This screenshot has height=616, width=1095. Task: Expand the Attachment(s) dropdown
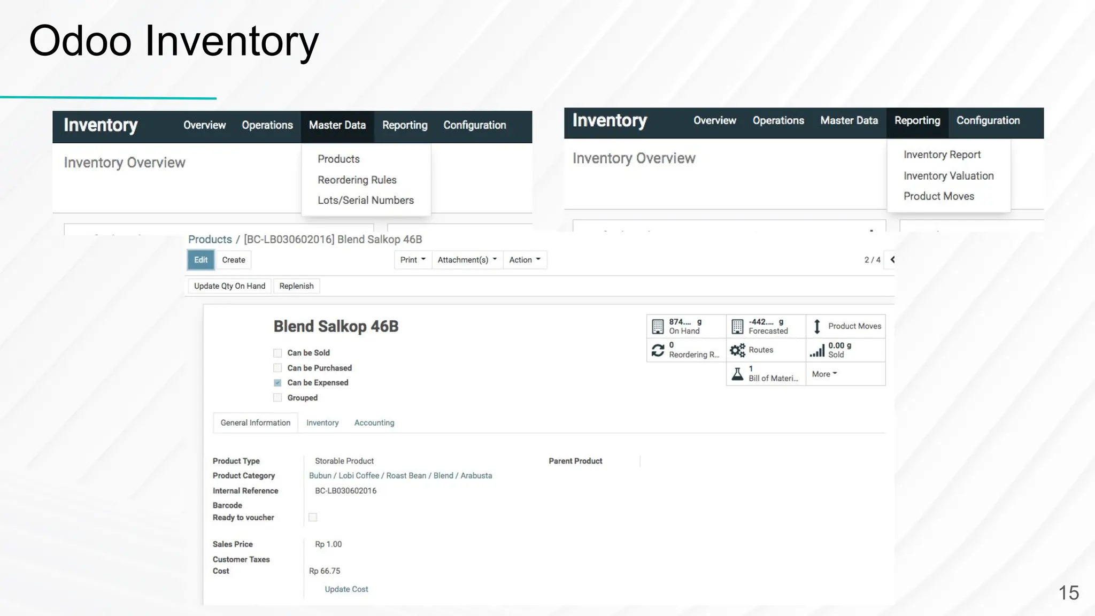point(467,260)
